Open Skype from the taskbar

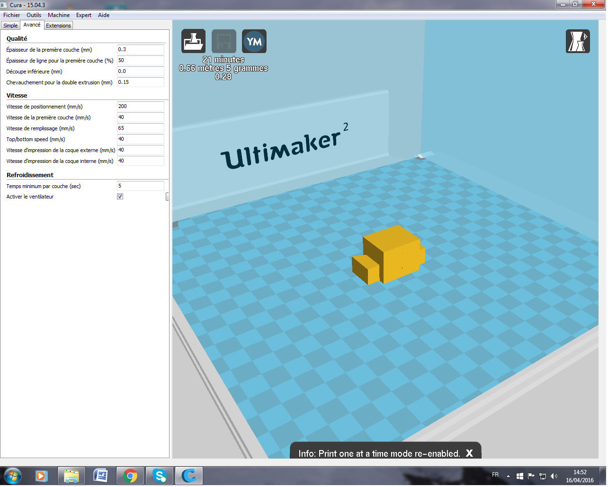pyautogui.click(x=160, y=476)
